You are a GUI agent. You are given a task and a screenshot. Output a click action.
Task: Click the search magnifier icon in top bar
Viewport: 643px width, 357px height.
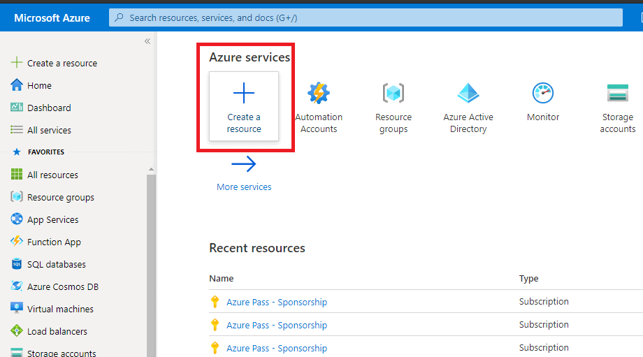119,17
